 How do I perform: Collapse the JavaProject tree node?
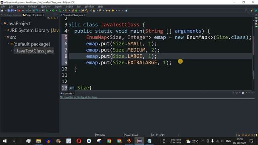point(2,23)
